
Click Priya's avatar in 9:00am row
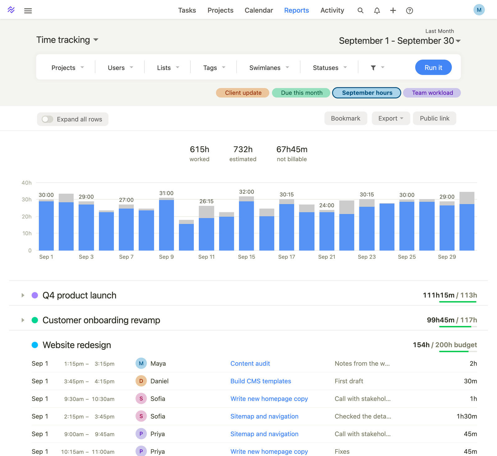tap(141, 434)
